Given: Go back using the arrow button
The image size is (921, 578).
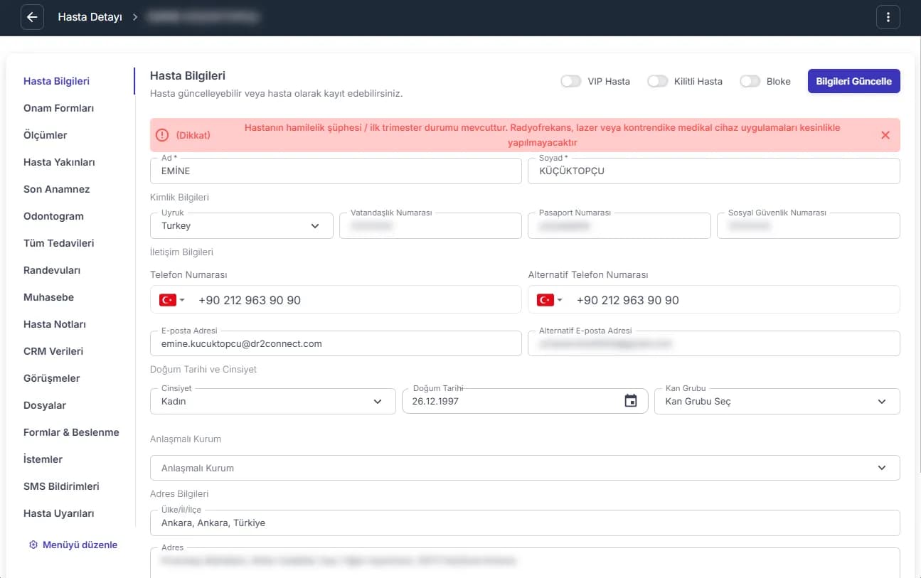Looking at the screenshot, I should click(x=32, y=17).
